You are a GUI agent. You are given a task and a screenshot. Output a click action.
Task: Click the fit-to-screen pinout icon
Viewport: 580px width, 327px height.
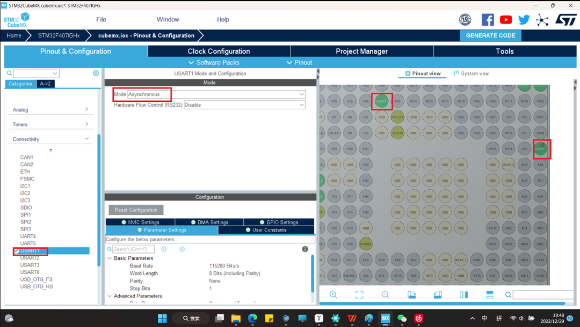click(x=359, y=295)
